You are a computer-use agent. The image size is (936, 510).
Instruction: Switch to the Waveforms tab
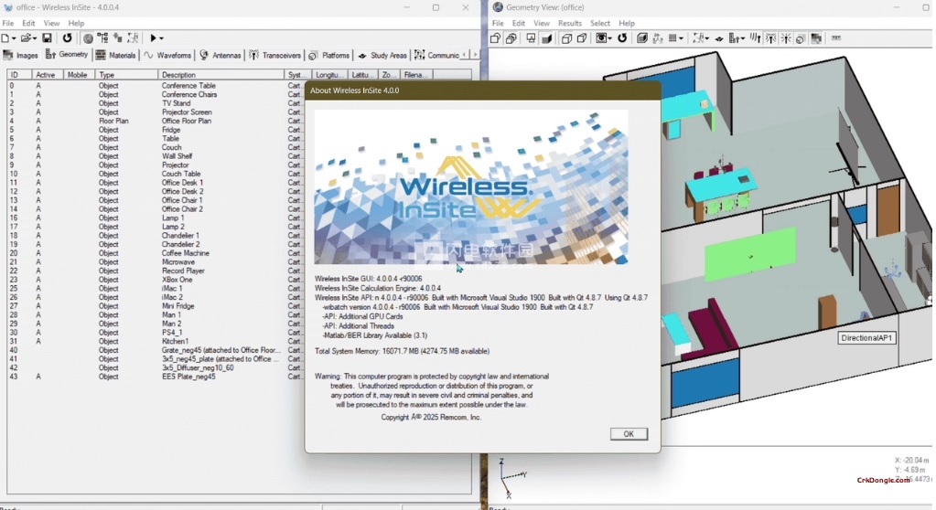tap(167, 55)
